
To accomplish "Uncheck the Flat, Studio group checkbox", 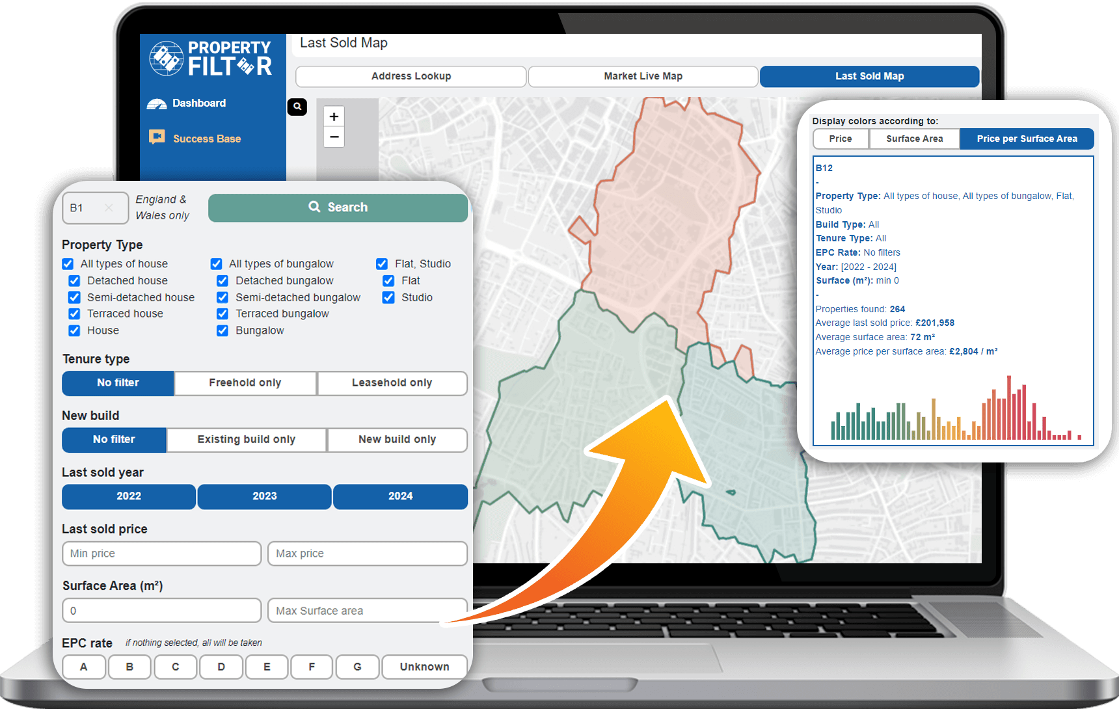I will pos(382,264).
